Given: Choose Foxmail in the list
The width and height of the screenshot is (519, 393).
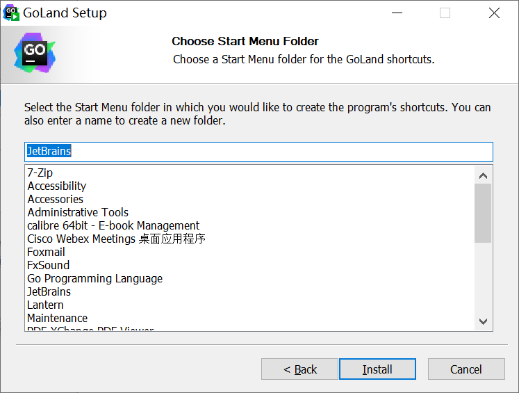Looking at the screenshot, I should tap(46, 252).
